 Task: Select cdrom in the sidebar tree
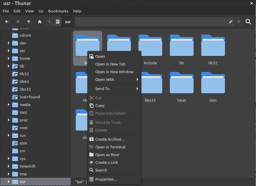pyautogui.click(x=25, y=35)
